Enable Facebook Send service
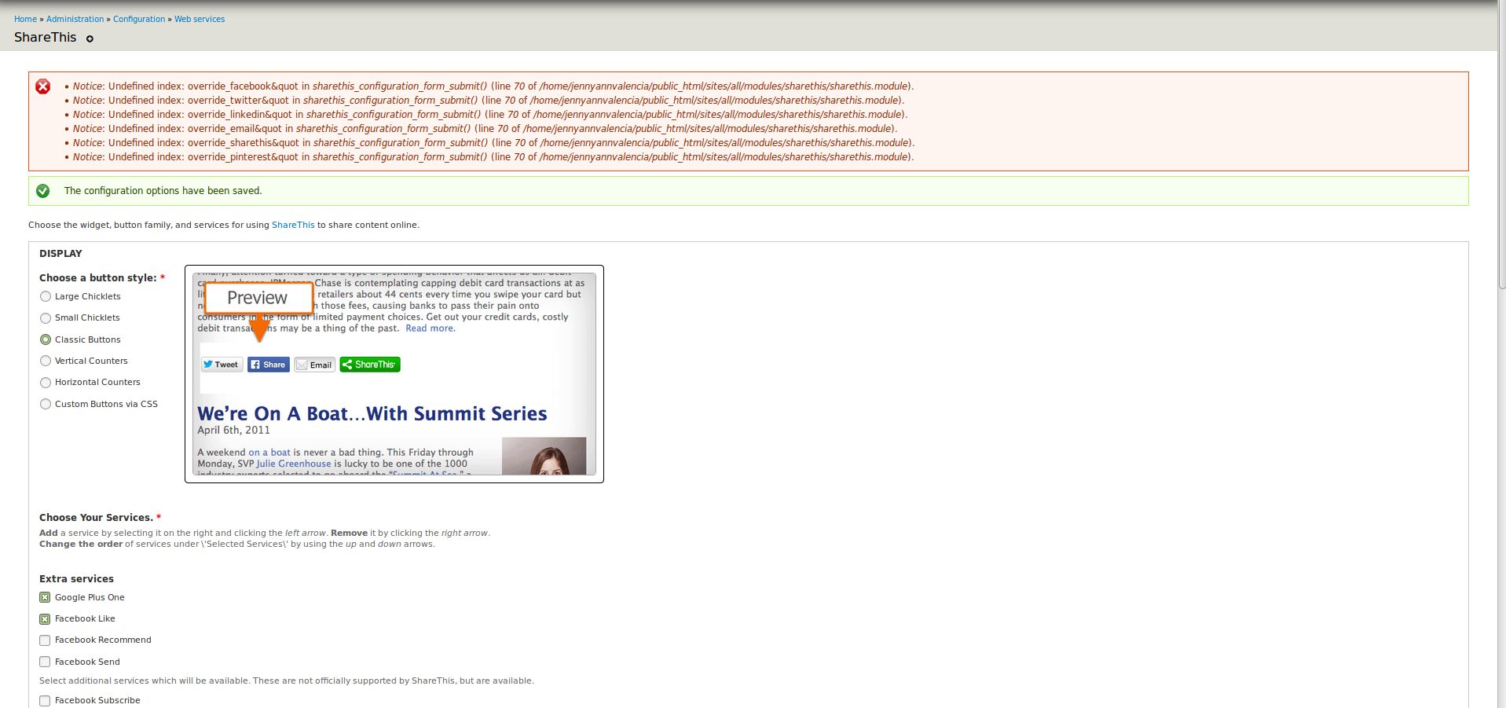1506x708 pixels. pos(45,662)
